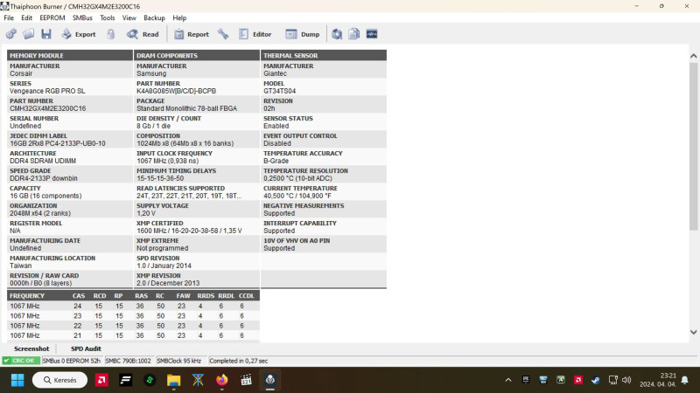Screen dimensions: 700x393
Task: Open the View menu
Action: click(x=129, y=17)
